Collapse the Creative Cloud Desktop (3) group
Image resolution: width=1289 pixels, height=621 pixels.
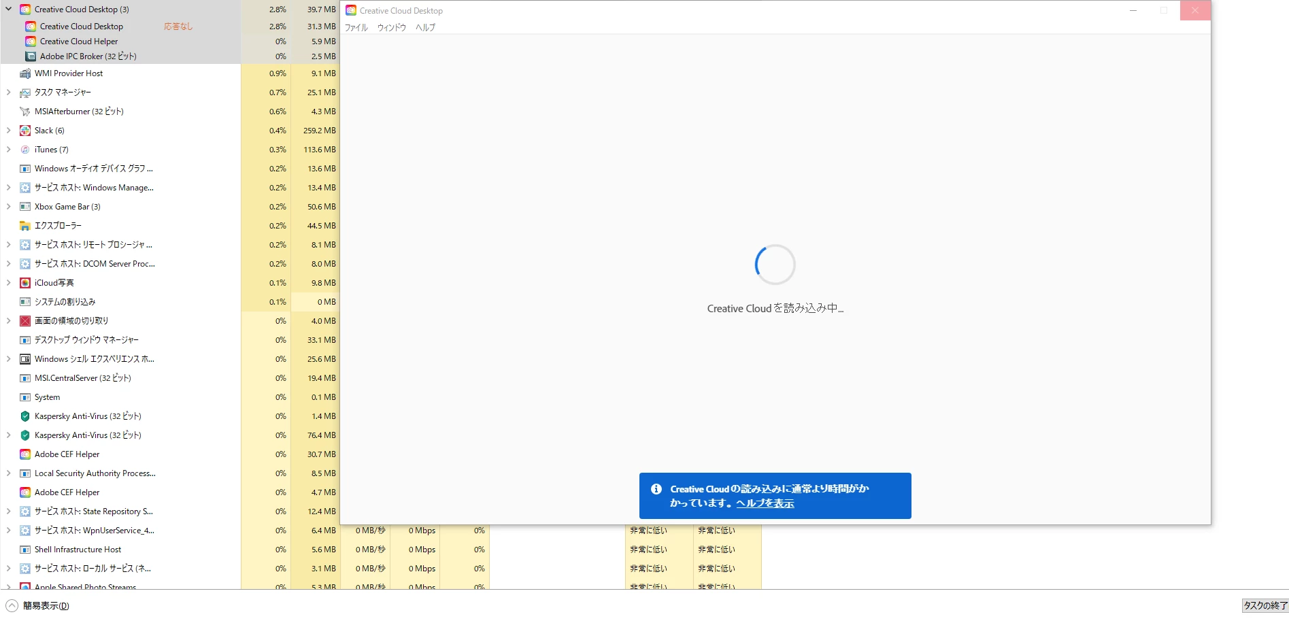(x=8, y=10)
